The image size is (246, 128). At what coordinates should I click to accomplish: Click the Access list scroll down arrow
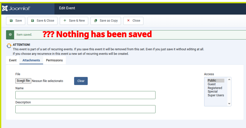229,104
